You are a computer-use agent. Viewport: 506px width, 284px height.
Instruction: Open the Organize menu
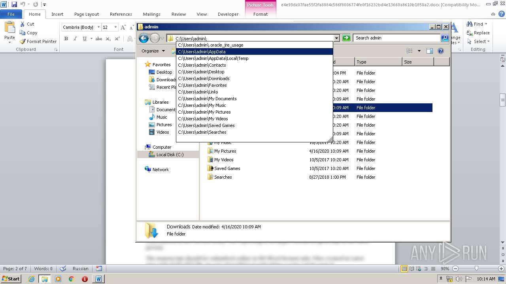(x=153, y=51)
